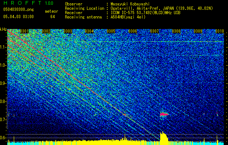Screen dimensions: 228x145
Task: Select the filename 0504030300.png
Action: click(18, 10)
